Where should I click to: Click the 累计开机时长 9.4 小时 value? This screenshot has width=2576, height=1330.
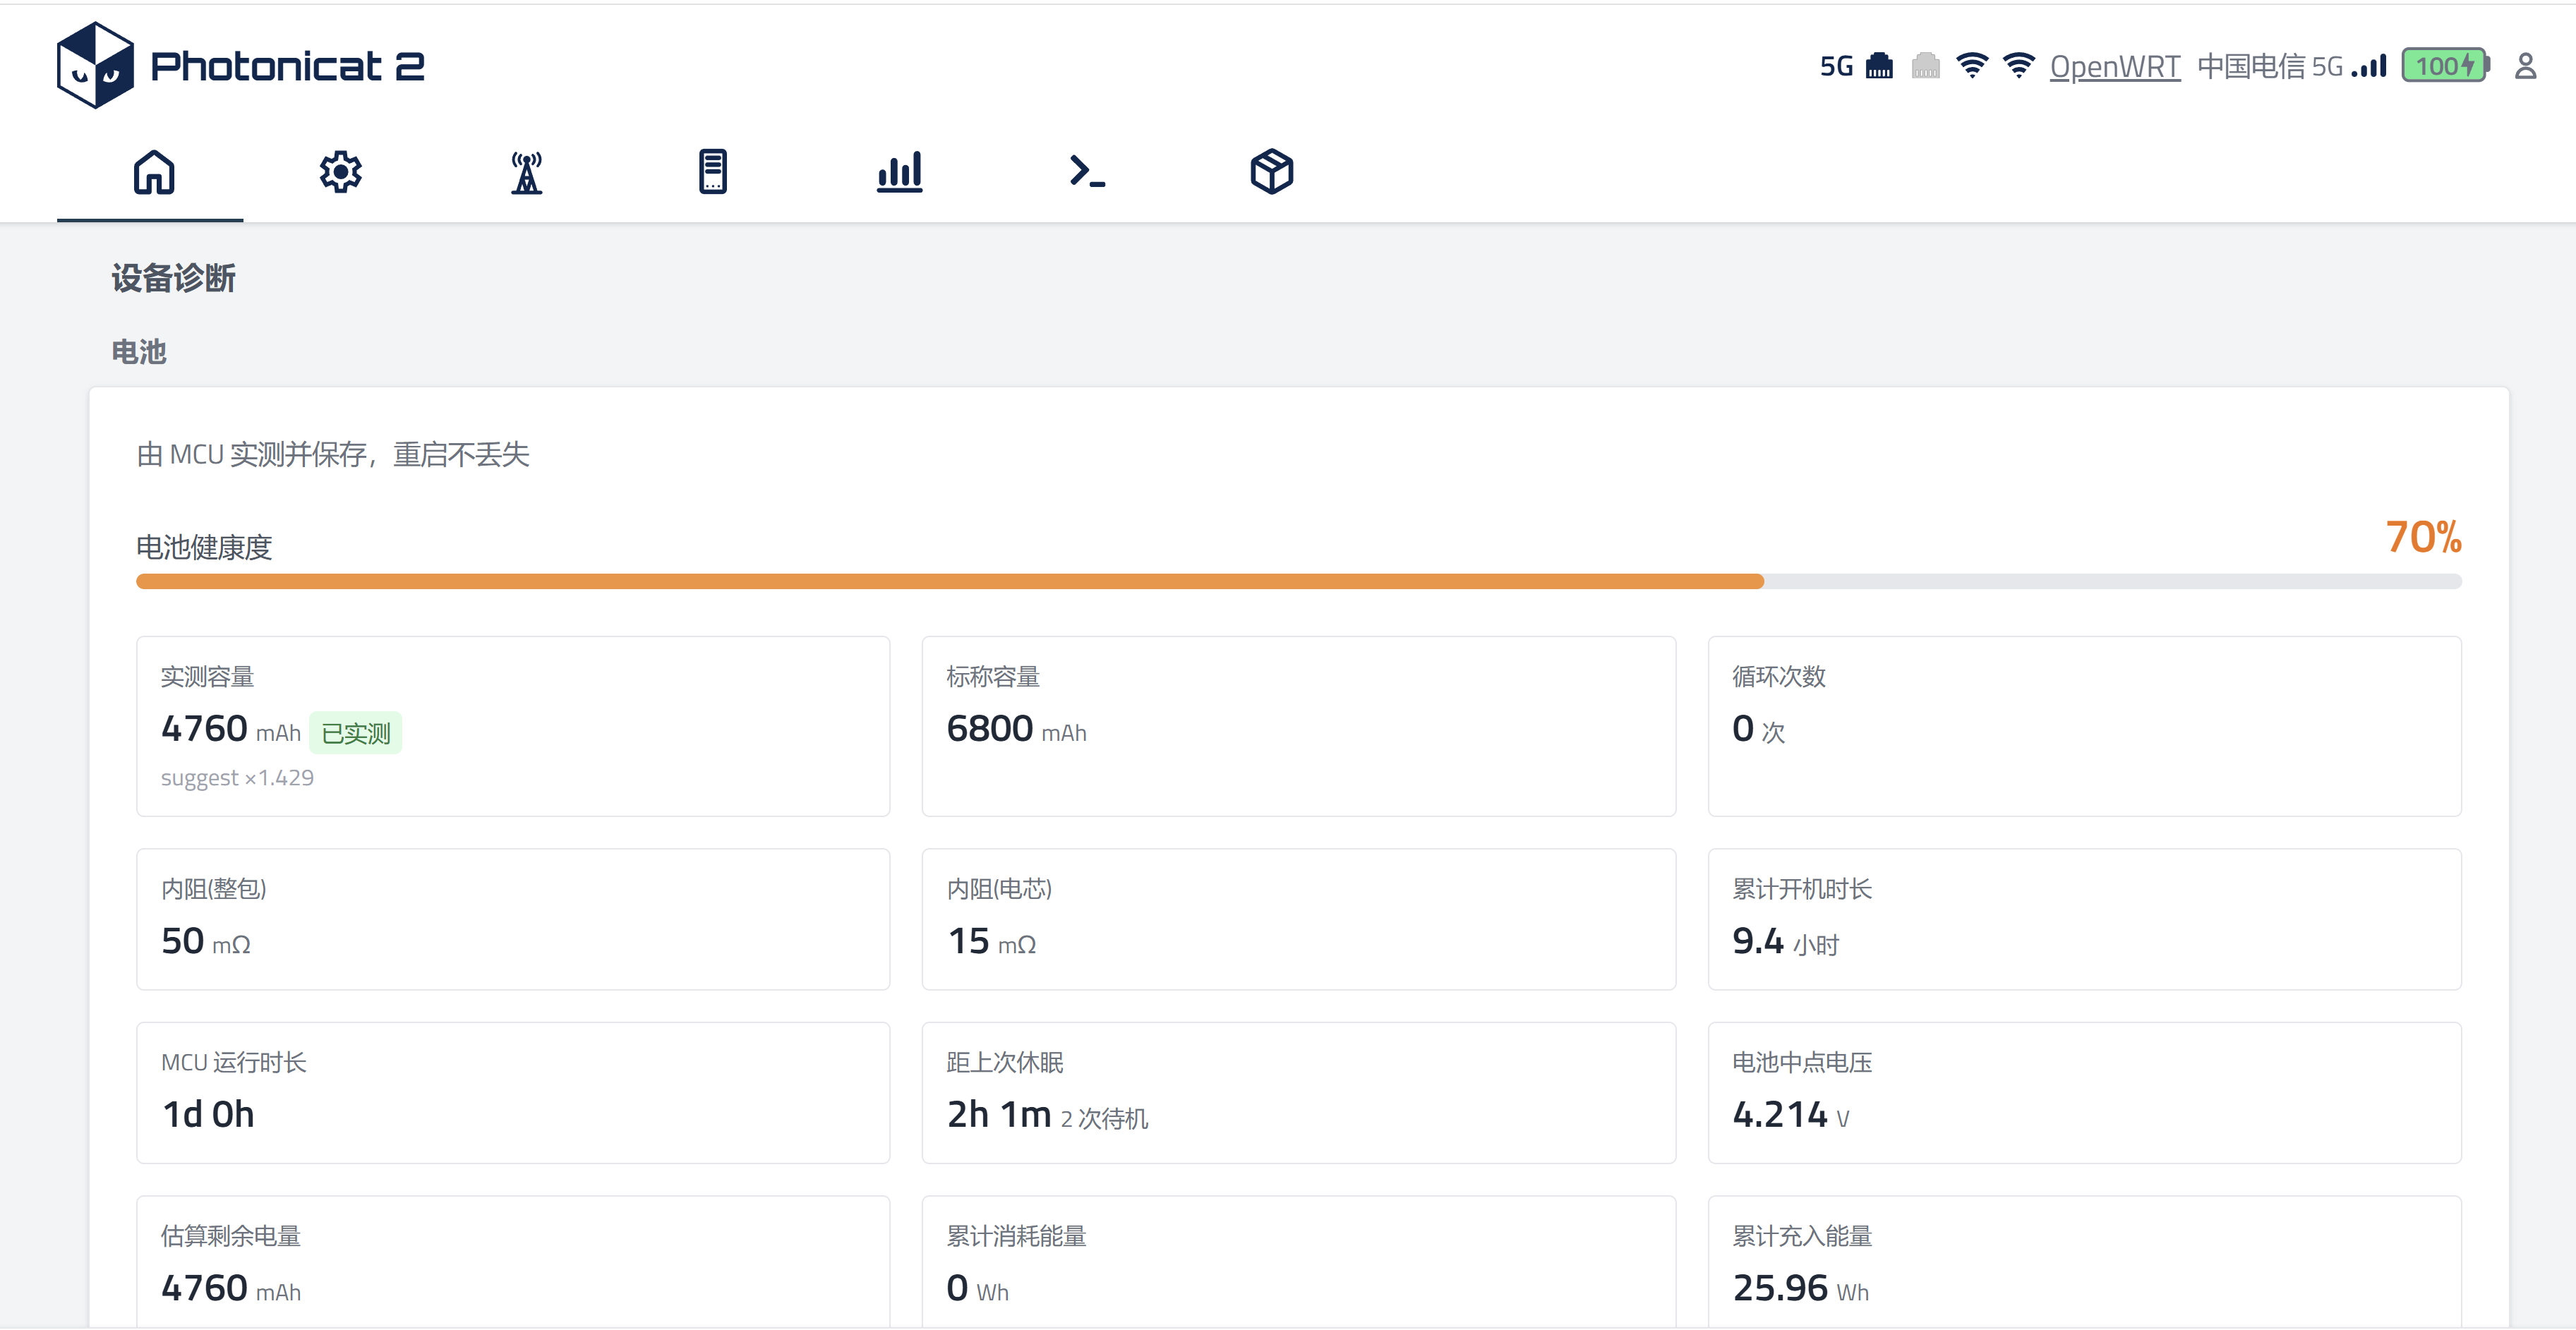pyautogui.click(x=1785, y=941)
